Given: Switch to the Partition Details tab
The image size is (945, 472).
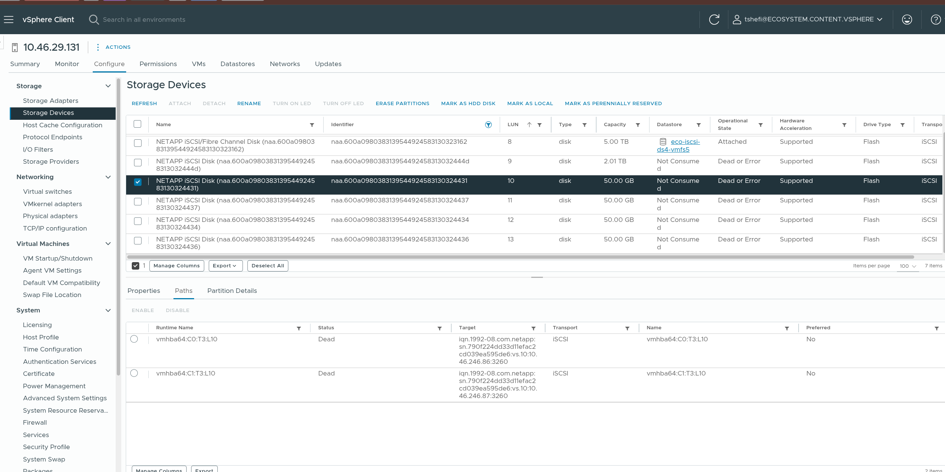Looking at the screenshot, I should click(x=232, y=291).
